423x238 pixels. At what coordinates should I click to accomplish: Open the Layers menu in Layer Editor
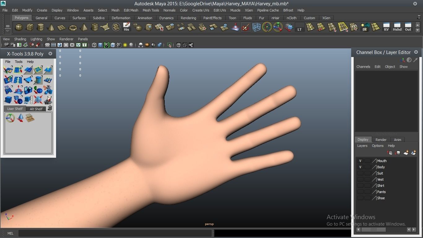(362, 146)
